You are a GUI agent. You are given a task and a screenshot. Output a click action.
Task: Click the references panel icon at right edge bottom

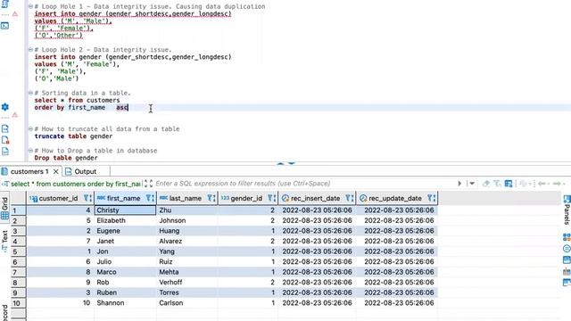pos(567,282)
